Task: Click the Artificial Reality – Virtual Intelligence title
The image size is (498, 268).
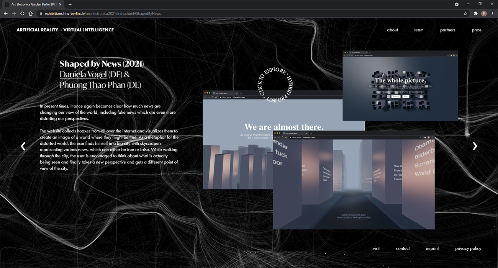Action: [65, 30]
